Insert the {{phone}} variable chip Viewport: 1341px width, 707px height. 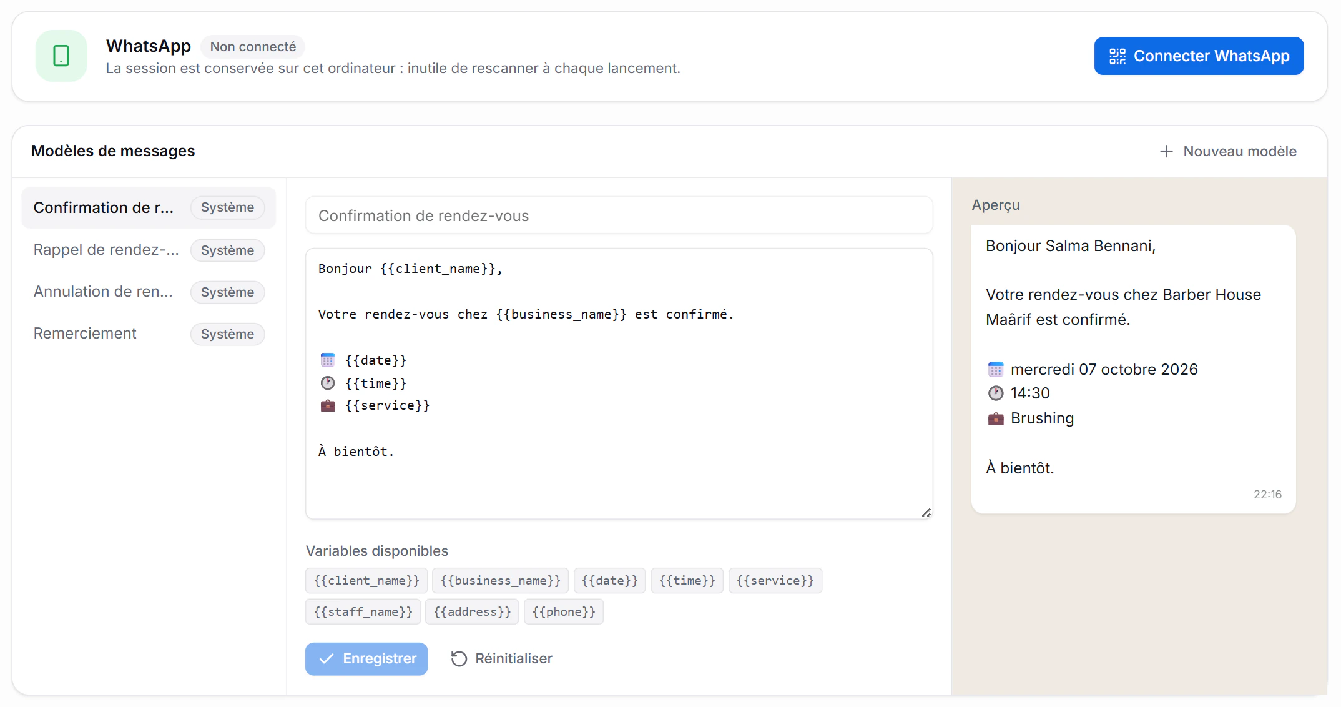point(564,611)
